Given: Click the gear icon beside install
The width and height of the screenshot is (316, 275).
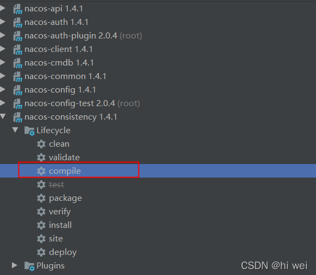Looking at the screenshot, I should 41,225.
